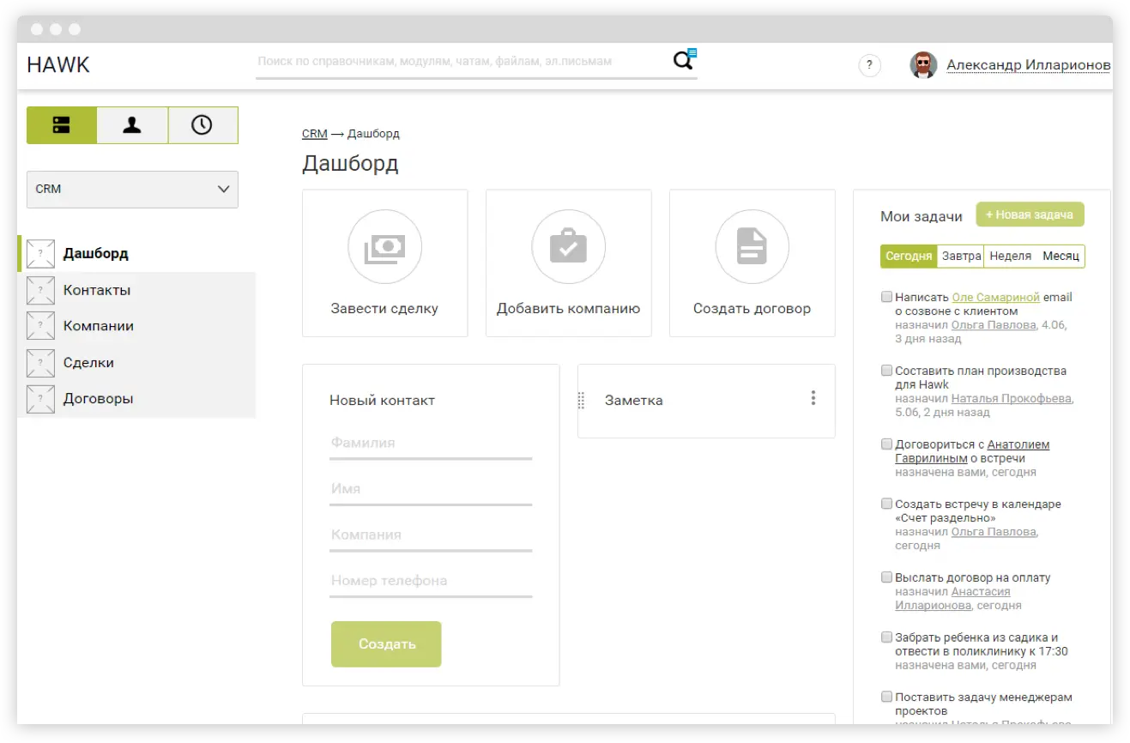Viewport: 1130px width, 743px height.
Task: Click the Фамилия input field
Action: click(x=431, y=444)
